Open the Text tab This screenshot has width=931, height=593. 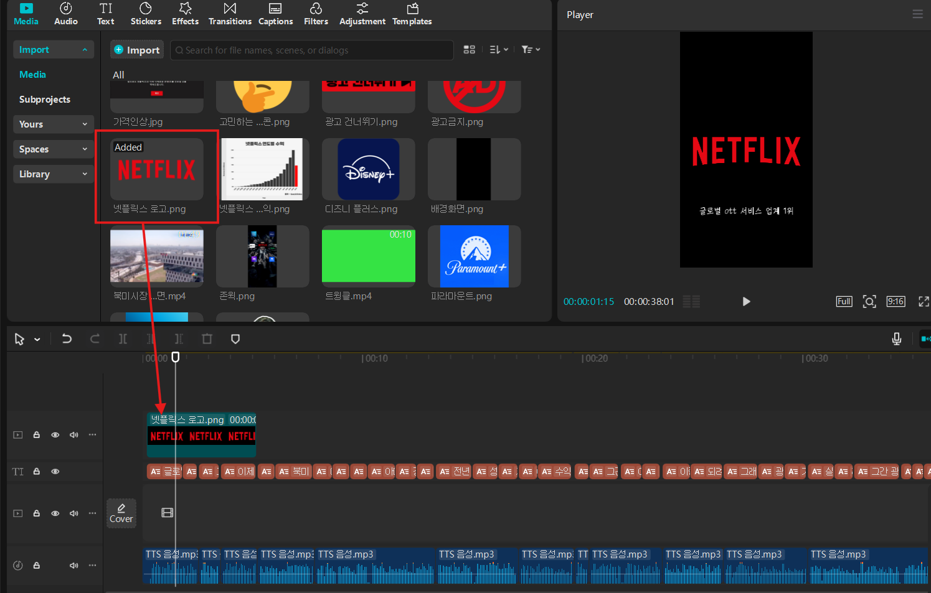[106, 14]
